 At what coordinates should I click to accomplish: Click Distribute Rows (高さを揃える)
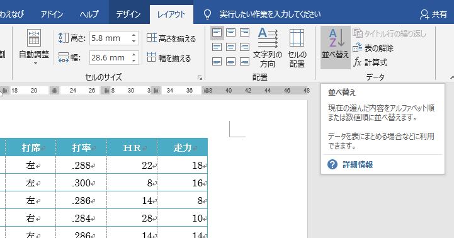[171, 38]
